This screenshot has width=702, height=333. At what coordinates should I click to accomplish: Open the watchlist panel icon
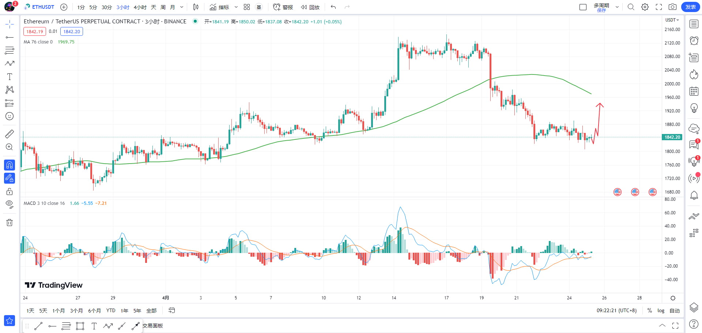[x=694, y=24]
